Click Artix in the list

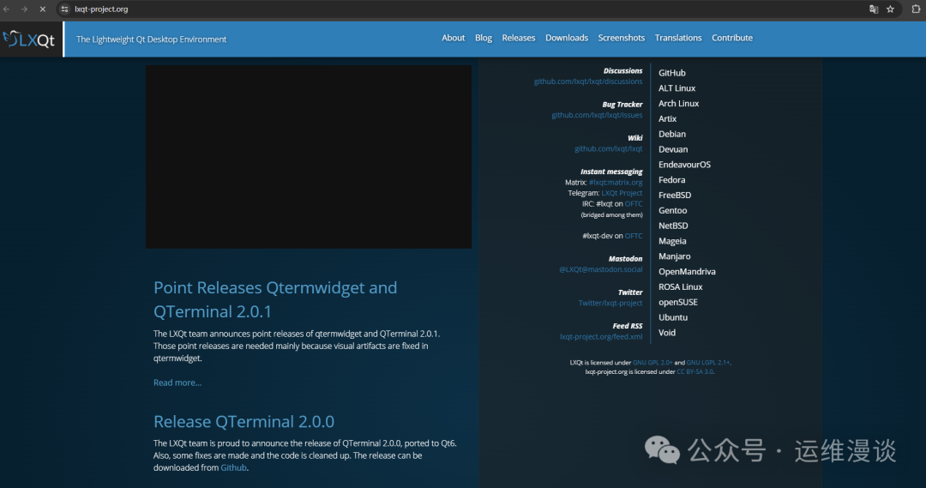click(x=667, y=118)
